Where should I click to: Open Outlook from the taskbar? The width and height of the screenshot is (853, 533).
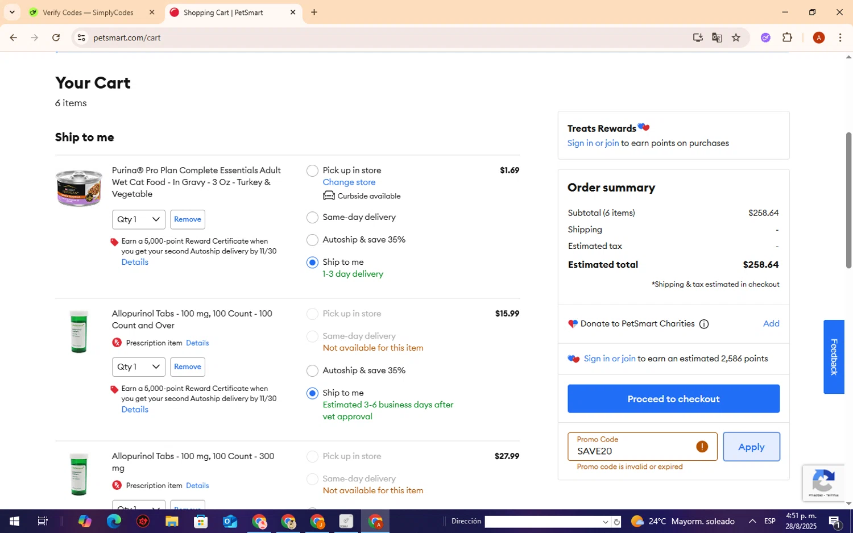click(230, 521)
